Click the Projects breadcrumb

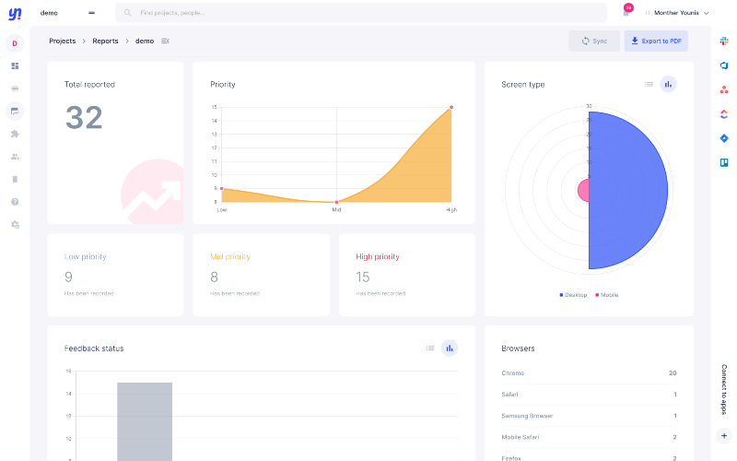tap(62, 41)
